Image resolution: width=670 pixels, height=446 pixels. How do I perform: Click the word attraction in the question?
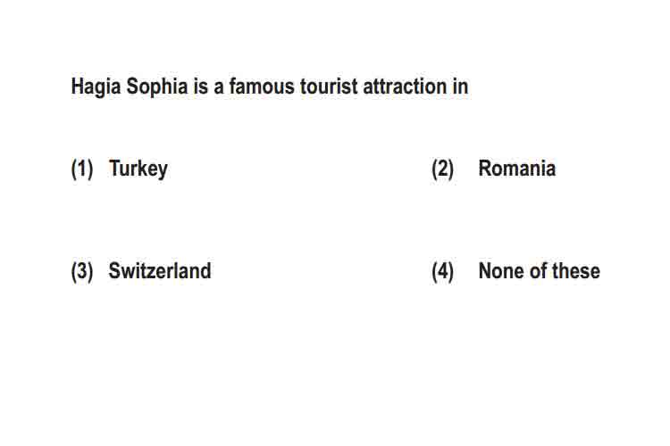405,87
